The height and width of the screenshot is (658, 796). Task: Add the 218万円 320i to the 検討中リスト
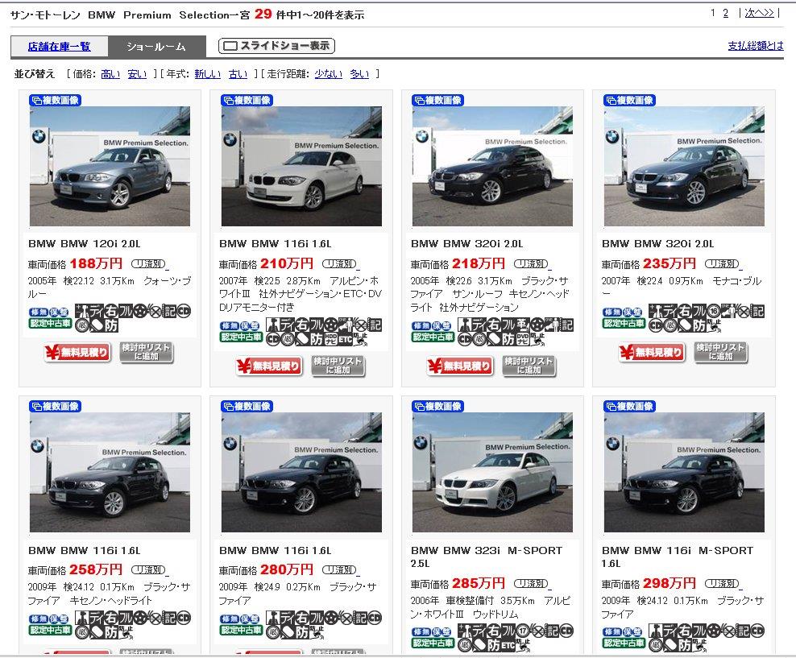point(529,366)
